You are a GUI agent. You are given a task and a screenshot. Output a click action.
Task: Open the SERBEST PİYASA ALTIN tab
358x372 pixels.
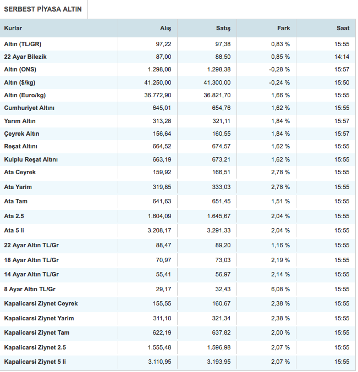coord(43,9)
